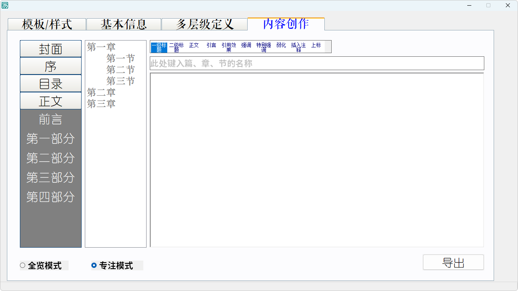
Task: Click the 封面 section button
Action: click(x=51, y=49)
